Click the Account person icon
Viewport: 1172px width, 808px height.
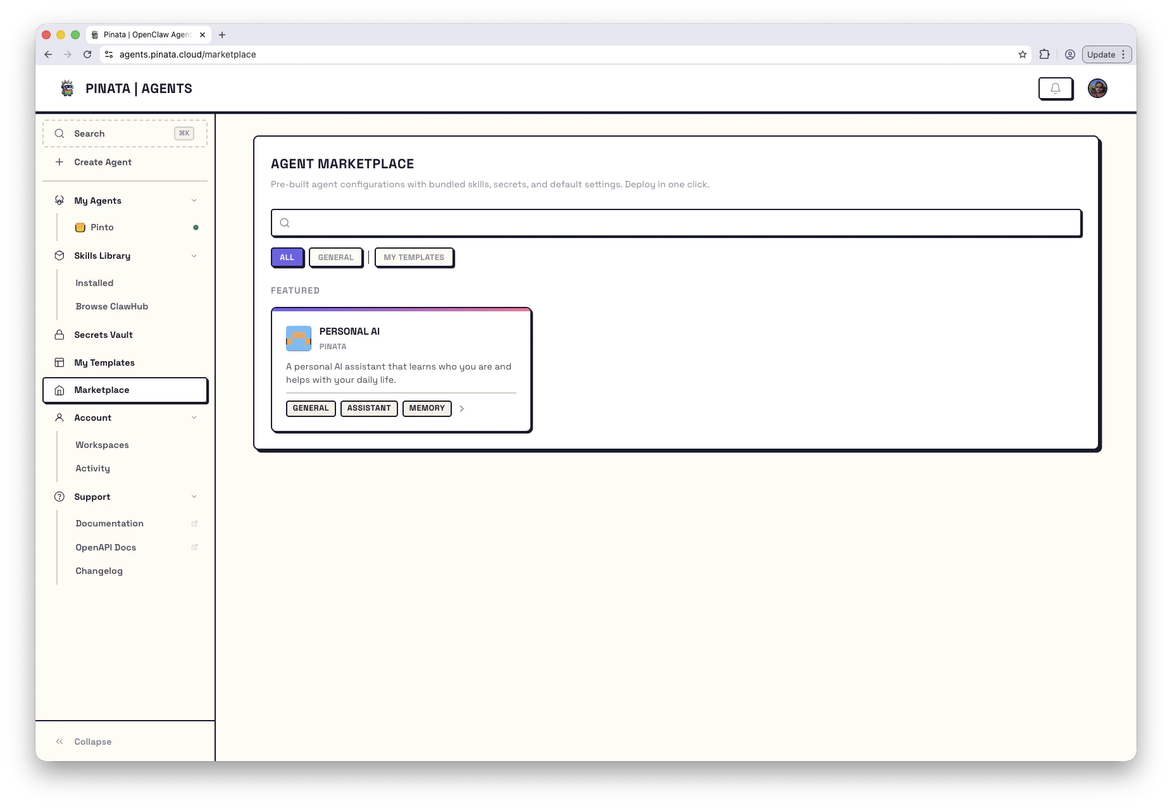tap(59, 418)
